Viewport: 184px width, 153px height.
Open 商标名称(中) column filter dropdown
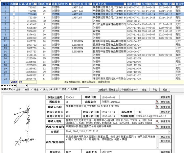pyautogui.click(x=70, y=4)
